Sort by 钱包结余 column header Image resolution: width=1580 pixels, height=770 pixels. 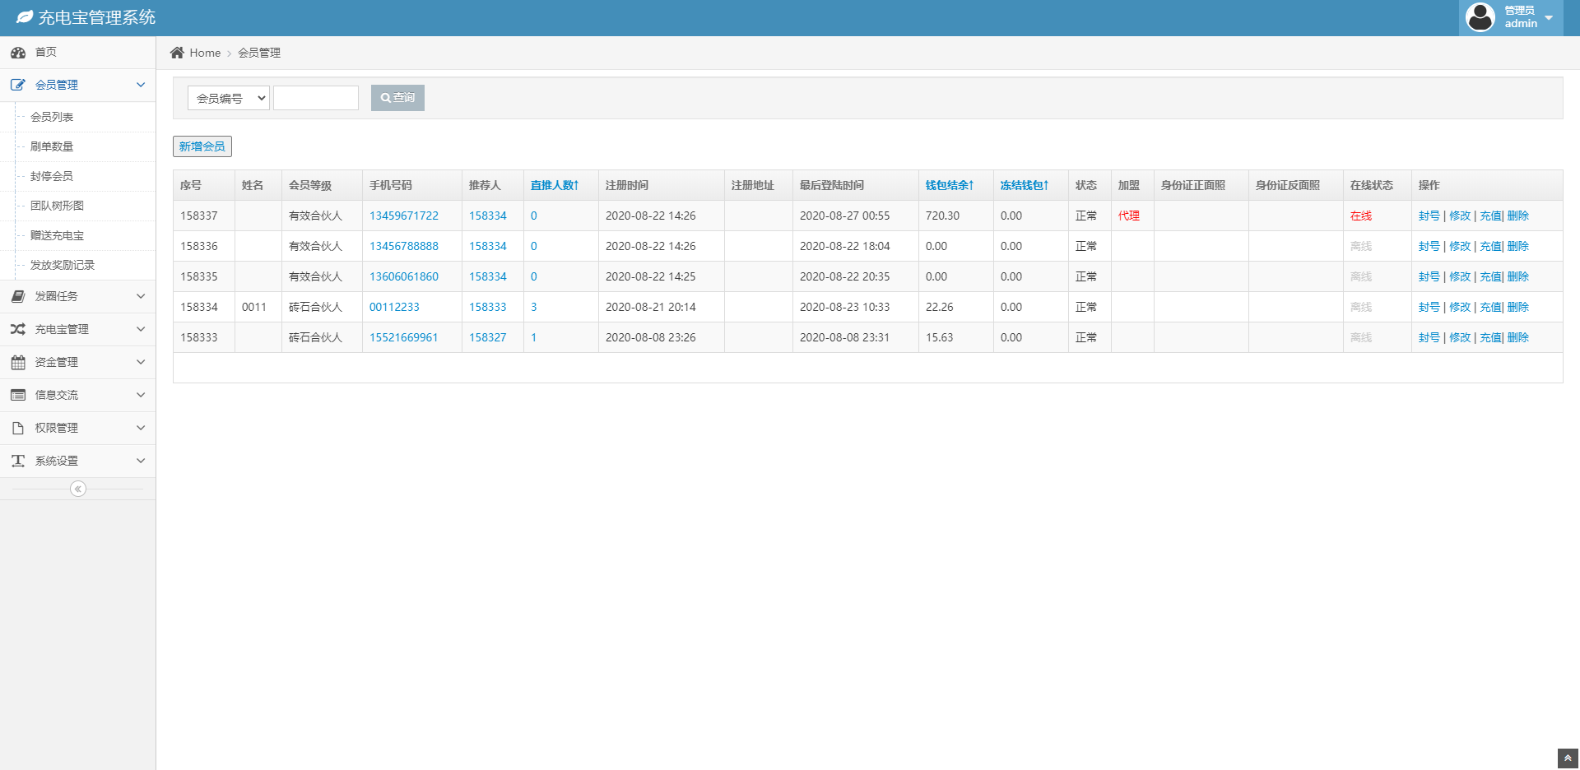[x=949, y=185]
